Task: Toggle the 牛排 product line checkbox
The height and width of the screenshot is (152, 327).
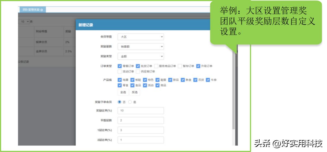Action: click(208, 80)
